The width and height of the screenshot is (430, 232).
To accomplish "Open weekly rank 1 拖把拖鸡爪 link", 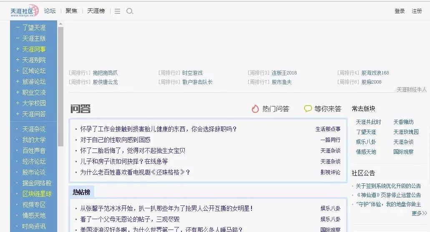I will click(105, 73).
